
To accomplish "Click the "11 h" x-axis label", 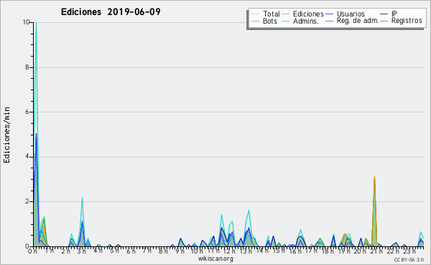I will coord(213,251).
